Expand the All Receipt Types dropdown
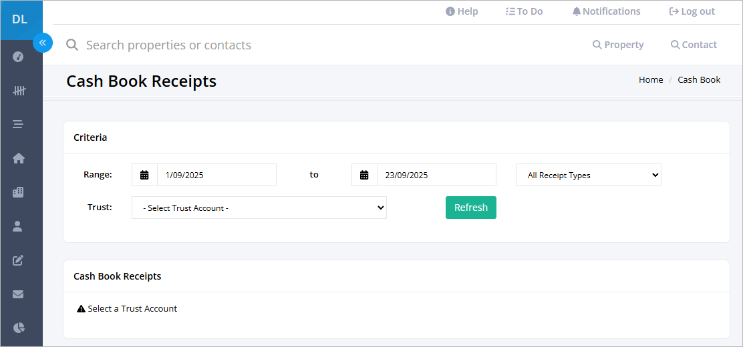The image size is (743, 347). pyautogui.click(x=589, y=175)
